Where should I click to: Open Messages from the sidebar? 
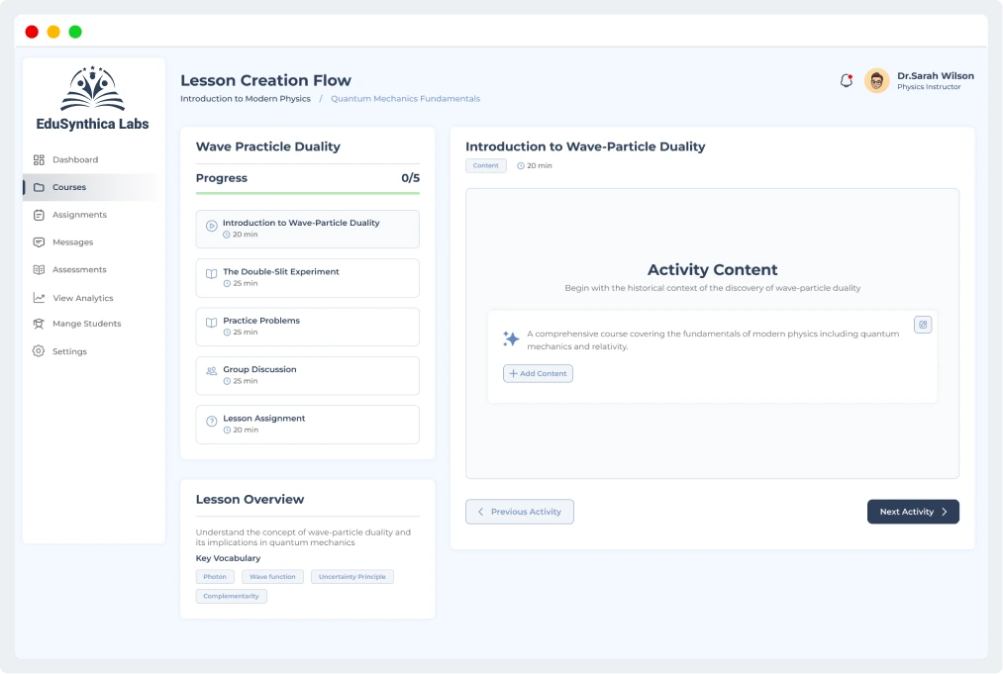tap(72, 242)
